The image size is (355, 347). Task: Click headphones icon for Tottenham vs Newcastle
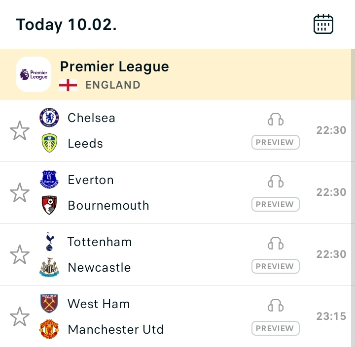click(x=276, y=244)
